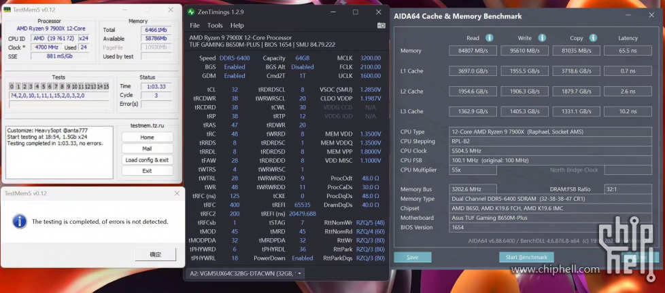Click the AMD Ryzen 9 7900X processor name in TestMem5
Viewport: 665px width, 293px height.
coord(51,28)
